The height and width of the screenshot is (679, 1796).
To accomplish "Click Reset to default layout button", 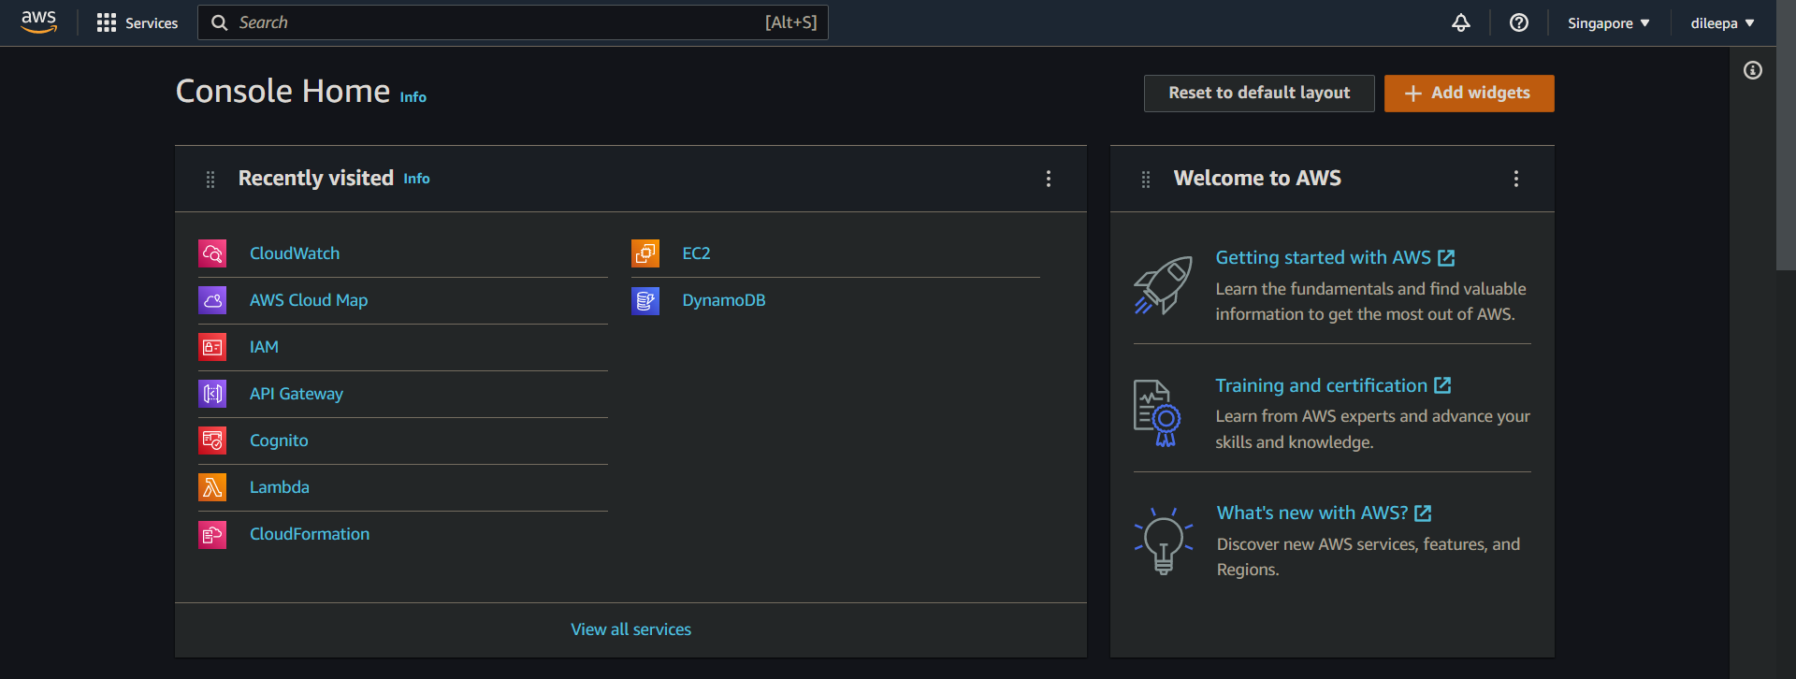I will coord(1259,94).
